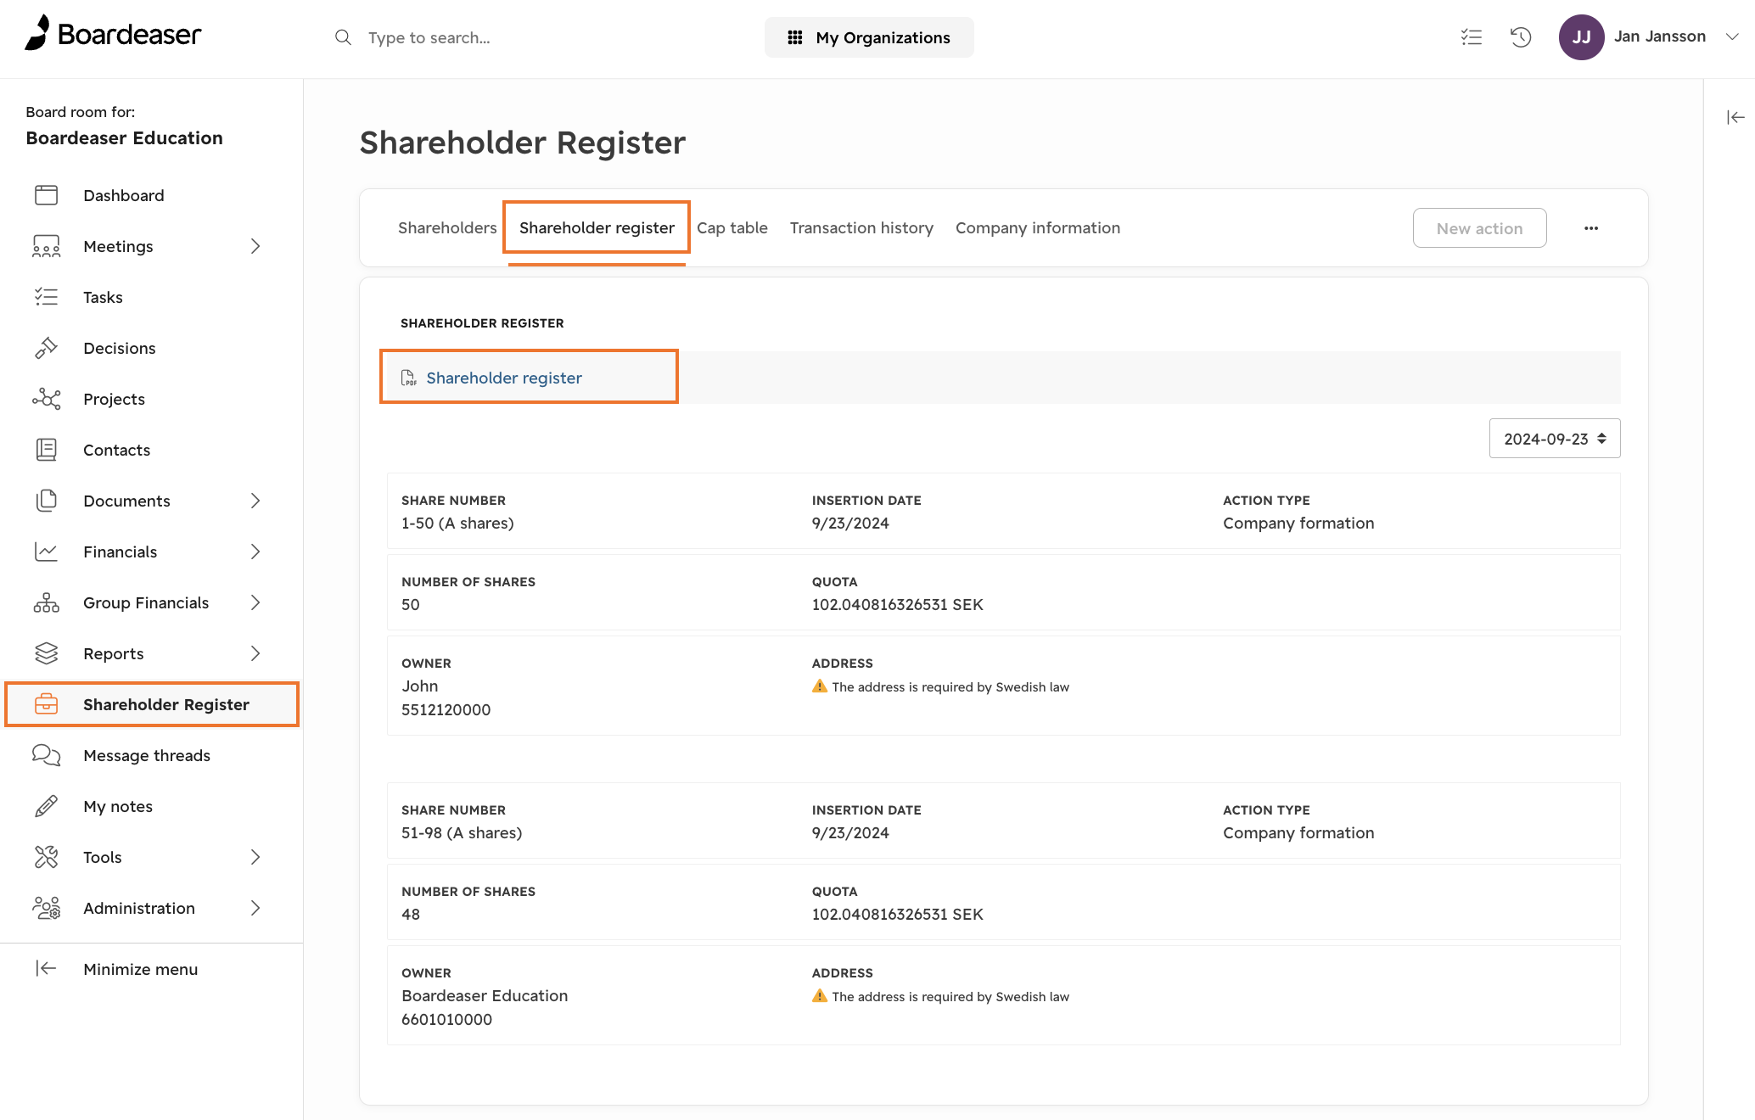Click the Contacts book icon
1755x1120 pixels.
click(47, 450)
